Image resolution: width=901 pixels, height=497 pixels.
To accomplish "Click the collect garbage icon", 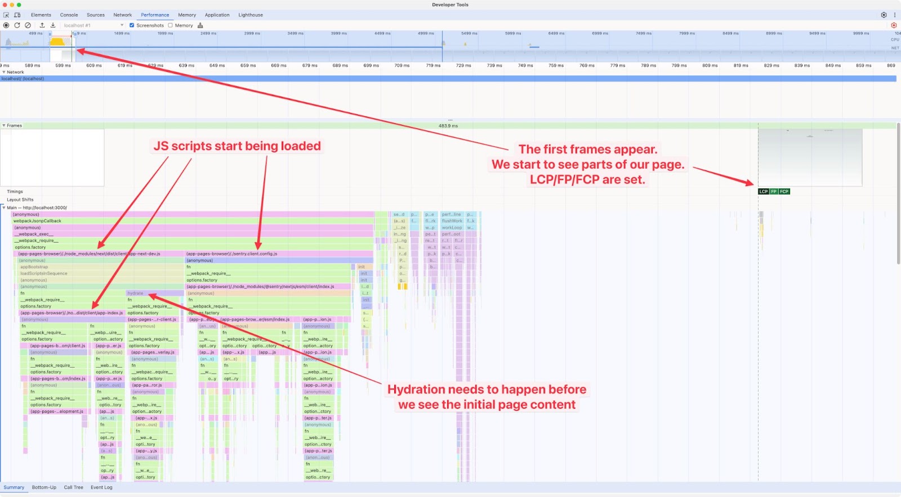I will (x=200, y=25).
